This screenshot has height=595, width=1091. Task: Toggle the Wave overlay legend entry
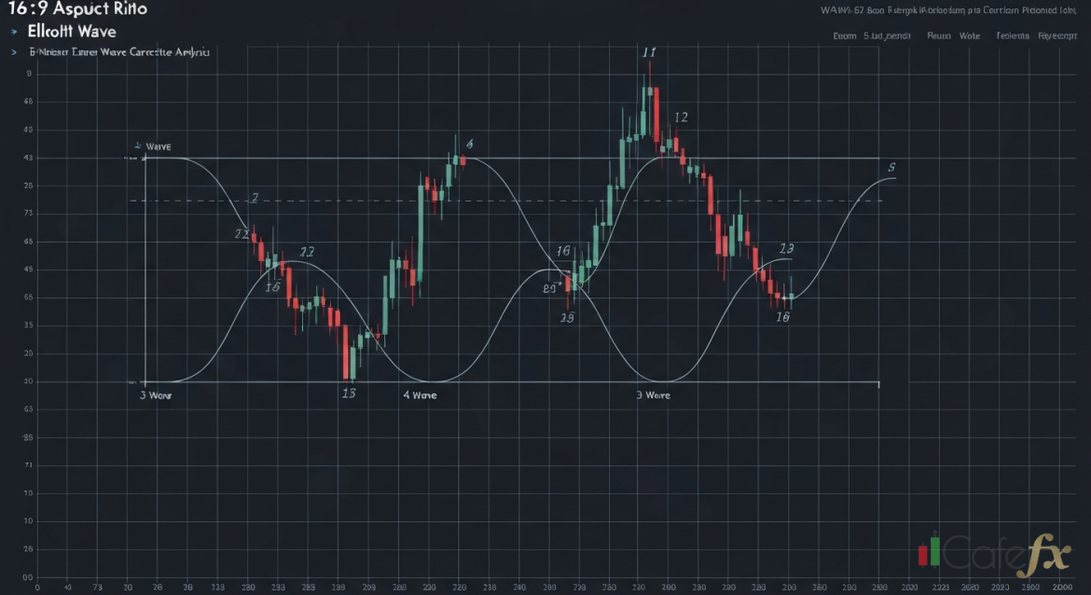(x=159, y=146)
